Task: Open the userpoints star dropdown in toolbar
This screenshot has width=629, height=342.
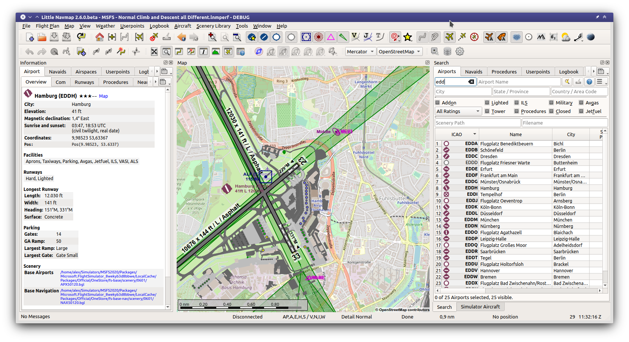Action: pos(408,37)
